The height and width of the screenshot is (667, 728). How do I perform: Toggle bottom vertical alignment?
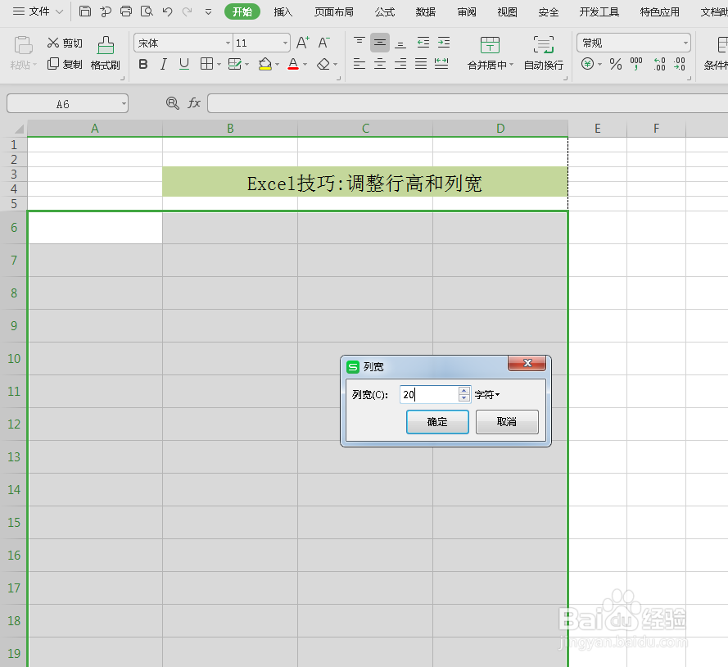click(400, 43)
